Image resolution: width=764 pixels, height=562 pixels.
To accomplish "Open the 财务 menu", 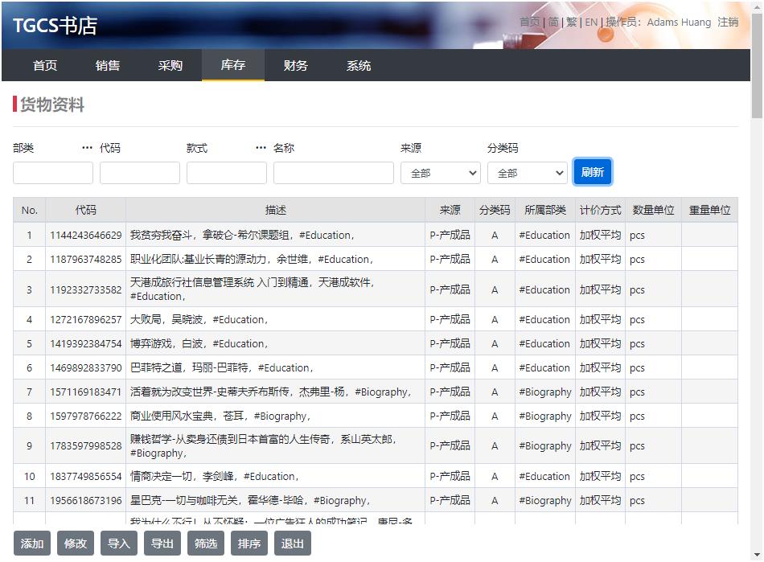I will [295, 65].
